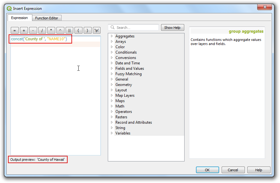Screen dimensions: 280x183
Task: Insert the caret power operator
Action: tap(60, 30)
